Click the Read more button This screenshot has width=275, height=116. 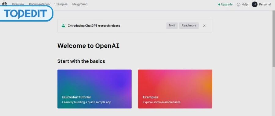189,26
